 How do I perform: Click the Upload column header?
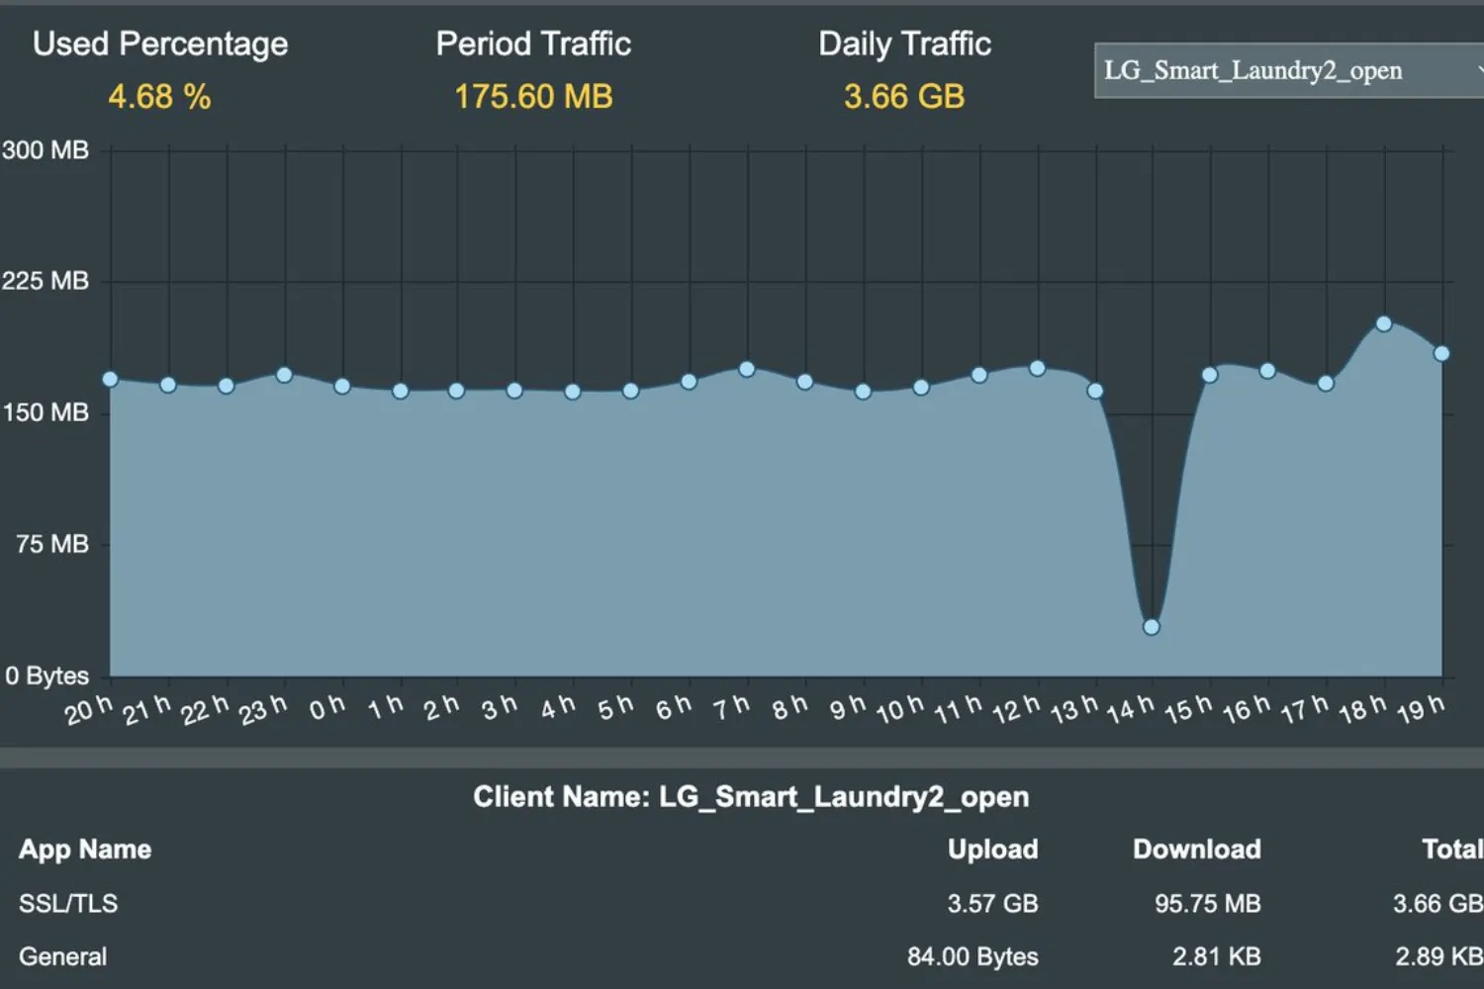(992, 850)
